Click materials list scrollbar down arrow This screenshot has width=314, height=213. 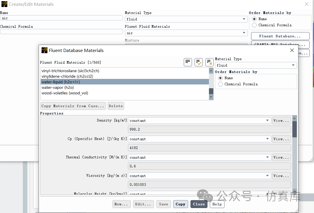[x=211, y=97]
